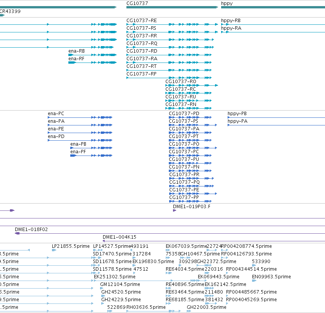This screenshot has width=325, height=313.
Task: Select transcript ena-RB
Action: point(76,51)
